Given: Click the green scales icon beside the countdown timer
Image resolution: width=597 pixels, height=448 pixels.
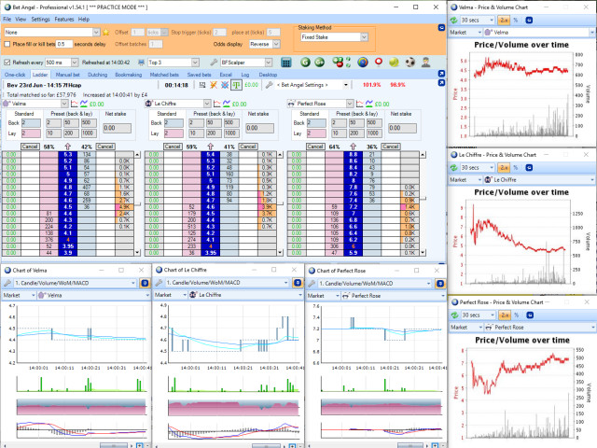Looking at the screenshot, I should tap(236, 85).
